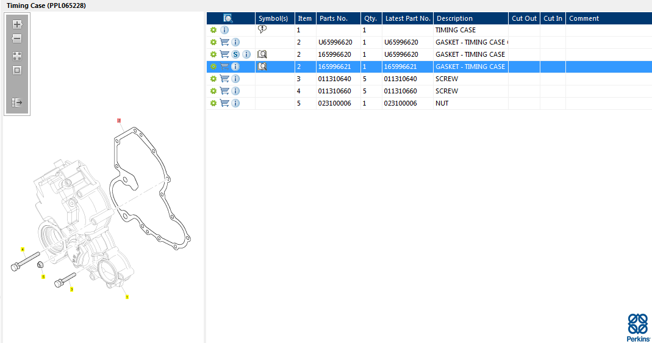Click the list export arrow icon
The width and height of the screenshot is (652, 343).
click(x=17, y=103)
